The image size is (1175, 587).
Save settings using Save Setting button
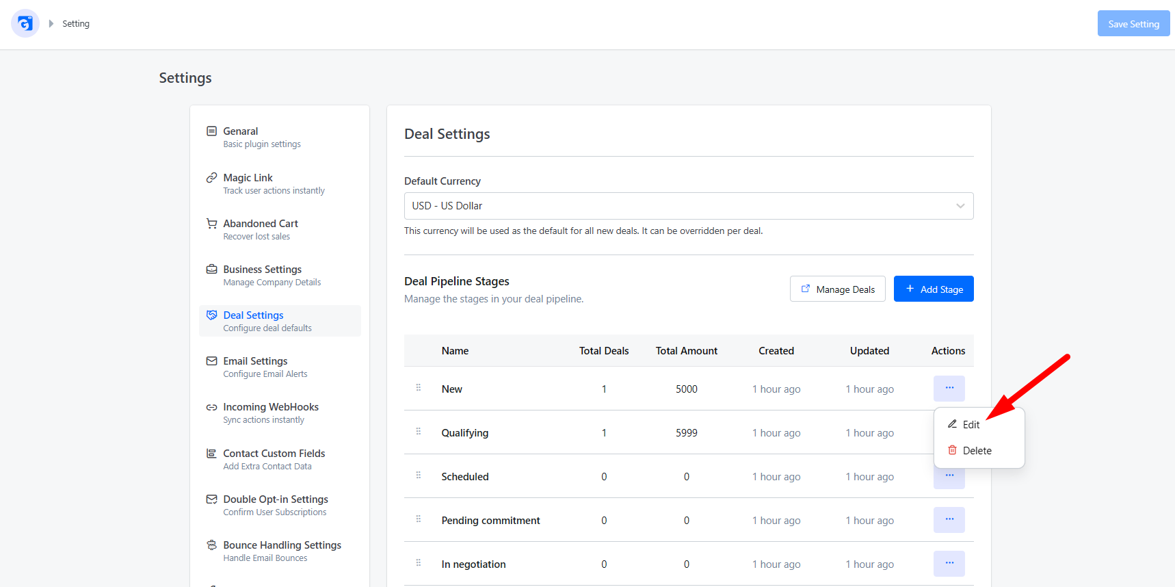pyautogui.click(x=1134, y=23)
